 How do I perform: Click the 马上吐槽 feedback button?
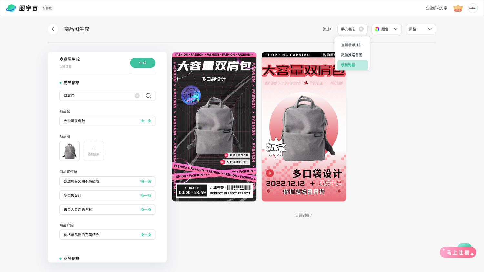pos(458,252)
